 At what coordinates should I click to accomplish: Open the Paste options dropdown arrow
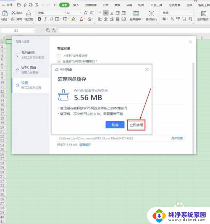pyautogui.click(x=8, y=19)
